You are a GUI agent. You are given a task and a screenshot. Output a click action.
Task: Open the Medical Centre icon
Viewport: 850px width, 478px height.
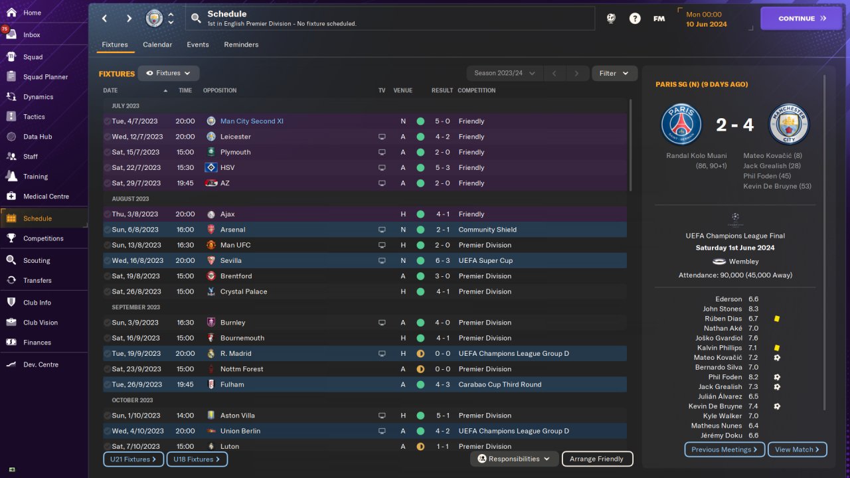coord(11,197)
